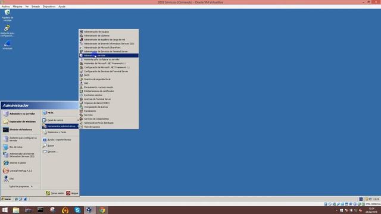381x214 pixels.
Task: Expand Herramientas administrativas submenu
Action: coord(60,127)
